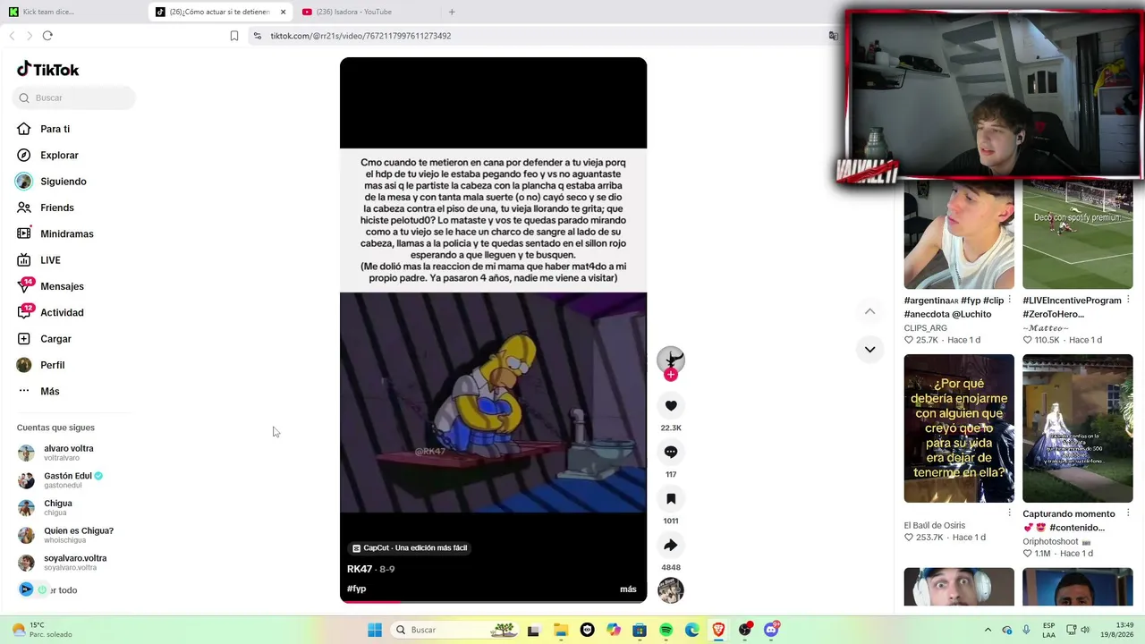
Task: Open a new browser tab
Action: pyautogui.click(x=452, y=12)
